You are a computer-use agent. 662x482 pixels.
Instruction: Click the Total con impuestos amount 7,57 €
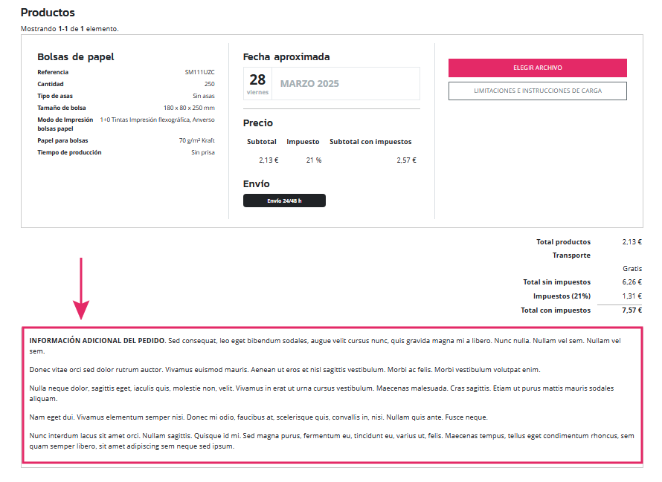[x=632, y=310]
